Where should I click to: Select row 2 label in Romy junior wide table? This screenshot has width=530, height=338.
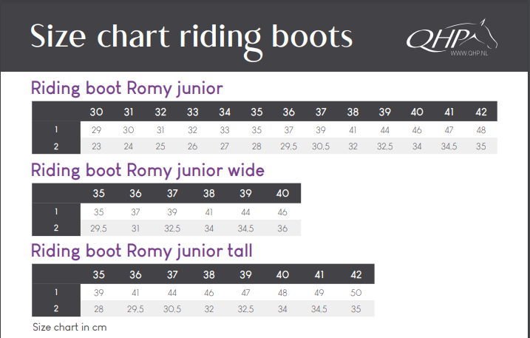[56, 228]
